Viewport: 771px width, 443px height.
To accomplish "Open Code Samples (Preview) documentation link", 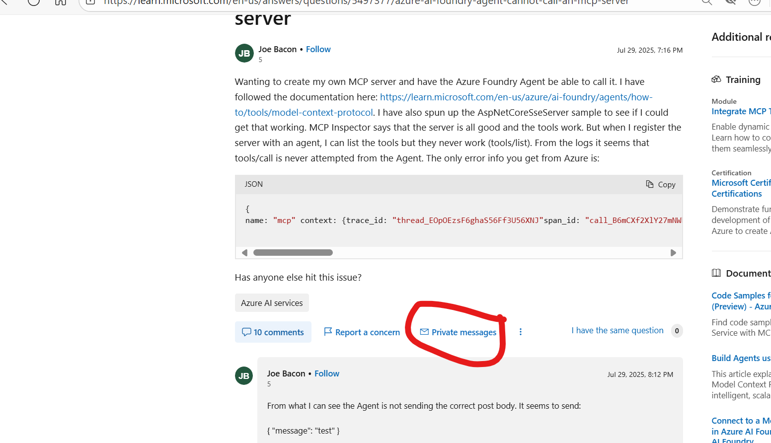I will click(741, 301).
